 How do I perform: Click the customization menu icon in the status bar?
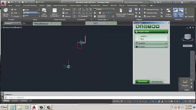[194, 101]
